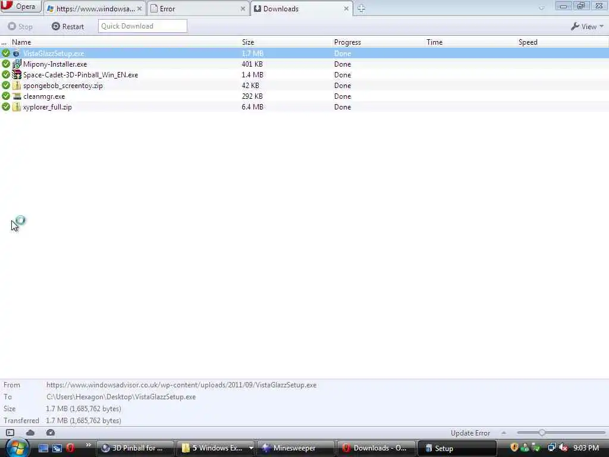
Task: Click the Update Error status text
Action: tap(470, 433)
